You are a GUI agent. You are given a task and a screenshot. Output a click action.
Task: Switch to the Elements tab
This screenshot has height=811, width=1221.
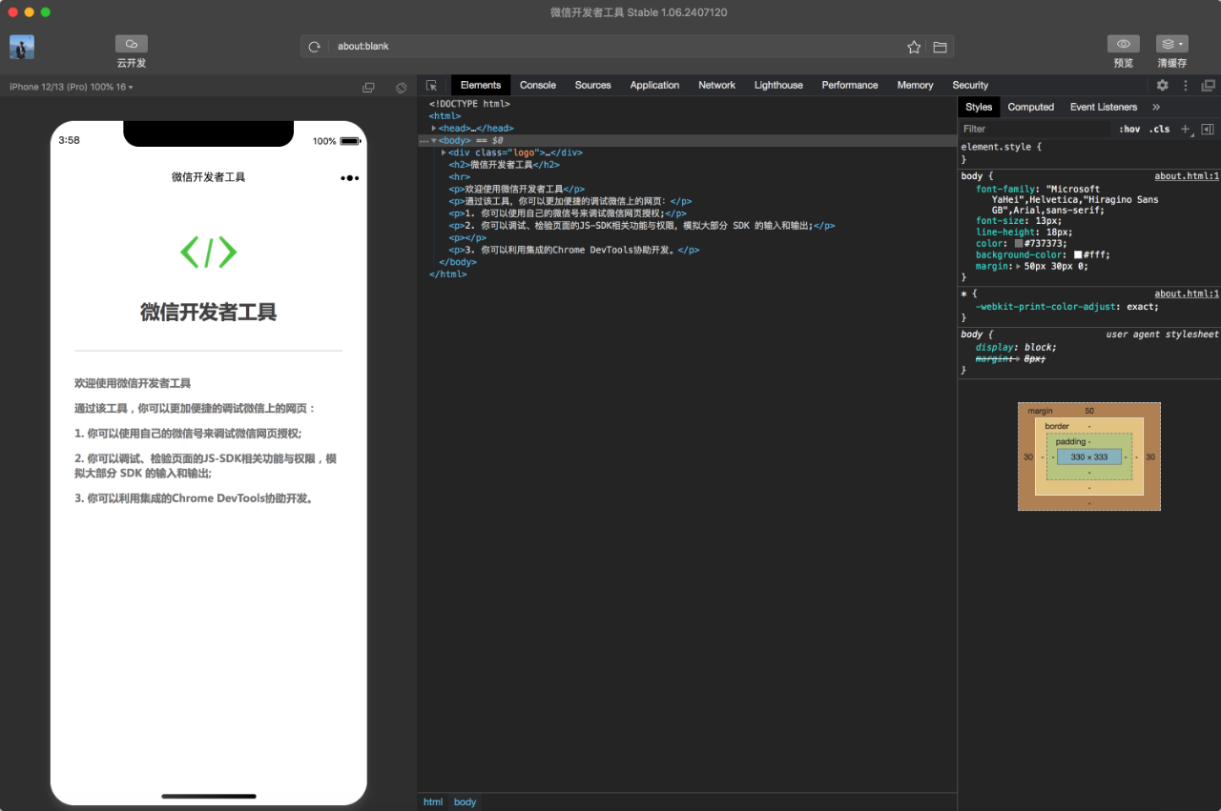pos(481,86)
